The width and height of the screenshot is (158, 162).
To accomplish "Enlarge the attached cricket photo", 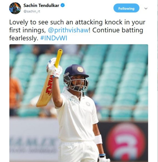I will 79,103.
